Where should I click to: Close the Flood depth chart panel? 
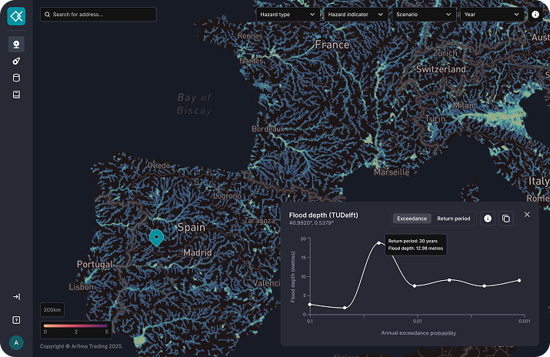(x=527, y=215)
